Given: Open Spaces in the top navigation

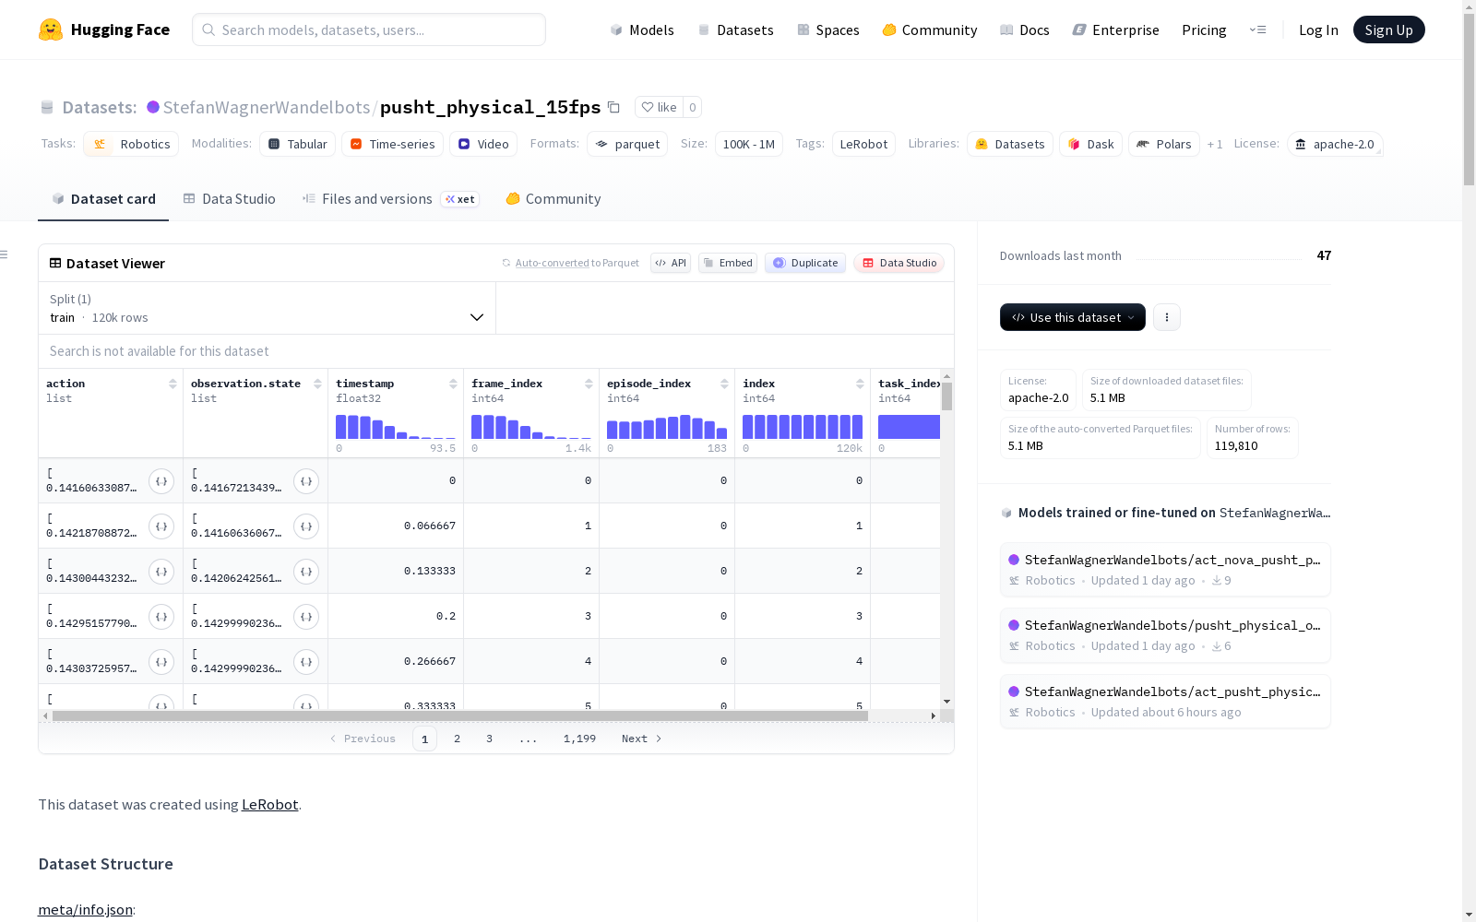Looking at the screenshot, I should [x=828, y=30].
